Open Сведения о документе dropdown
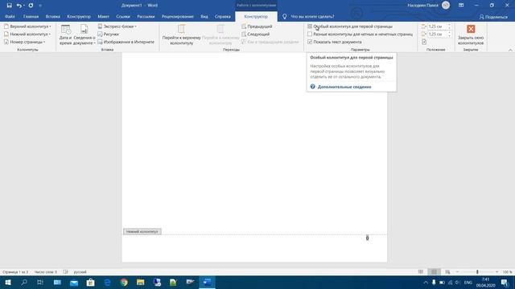This screenshot has width=515, height=289. click(x=84, y=35)
